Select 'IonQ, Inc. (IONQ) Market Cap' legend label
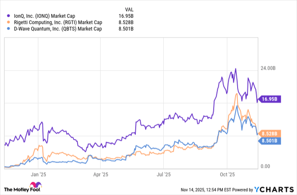Viewport: 297px width, 195px height. [45, 16]
